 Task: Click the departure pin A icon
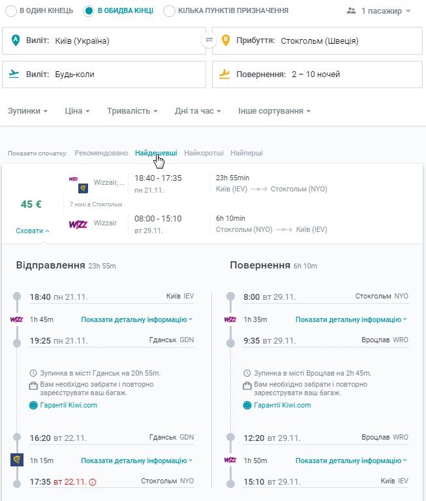click(x=16, y=40)
